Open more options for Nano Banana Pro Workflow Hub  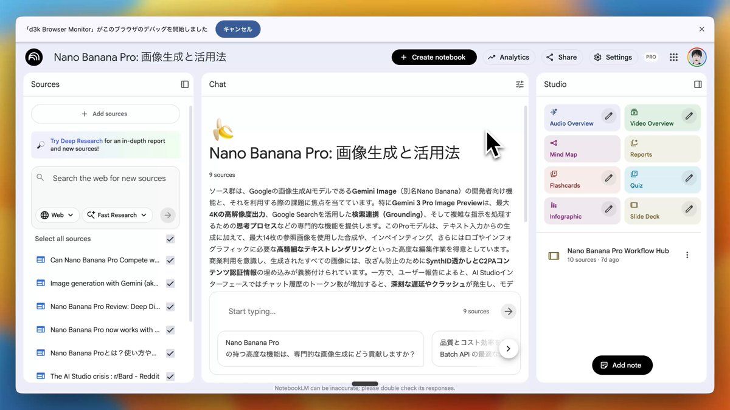click(x=687, y=255)
